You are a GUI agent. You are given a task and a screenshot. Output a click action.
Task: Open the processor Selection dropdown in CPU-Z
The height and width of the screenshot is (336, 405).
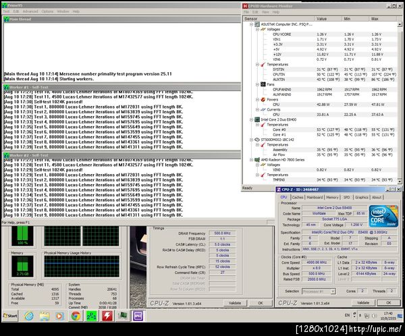pyautogui.click(x=333, y=291)
